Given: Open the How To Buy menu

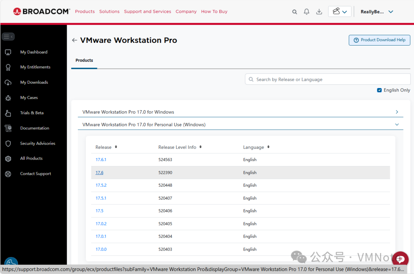Looking at the screenshot, I should pos(214,11).
